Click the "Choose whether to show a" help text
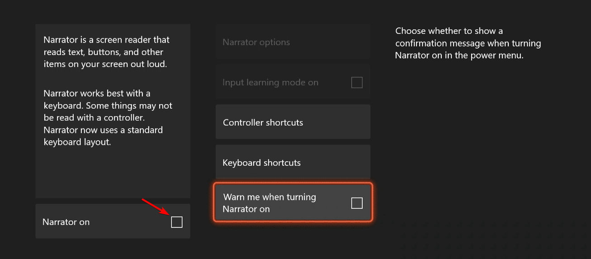 (449, 31)
